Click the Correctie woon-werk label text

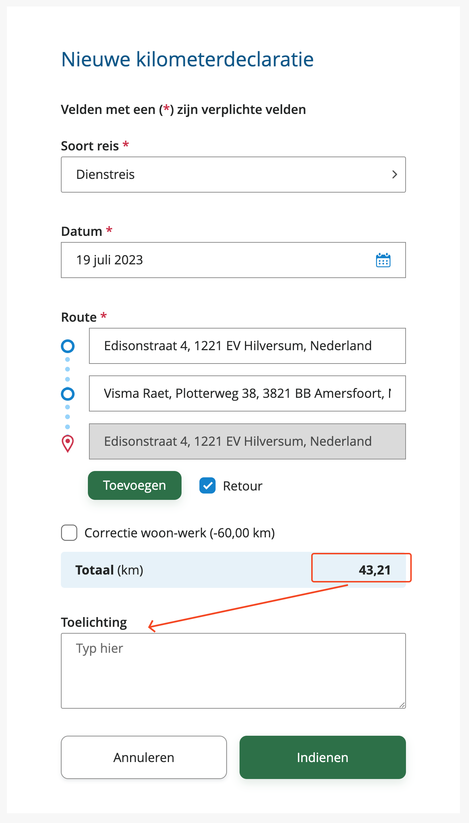coord(179,533)
